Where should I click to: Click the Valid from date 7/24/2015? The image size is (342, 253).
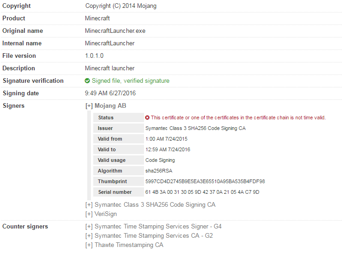click(x=166, y=139)
